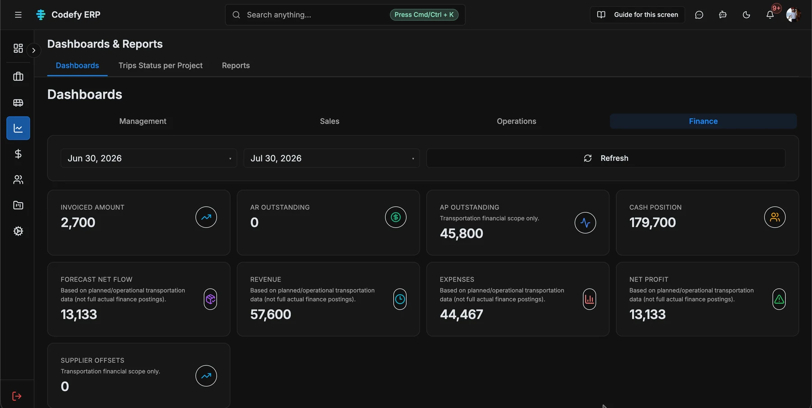
Task: Open the Jun 30, 2026 start date dropdown
Action: [149, 158]
